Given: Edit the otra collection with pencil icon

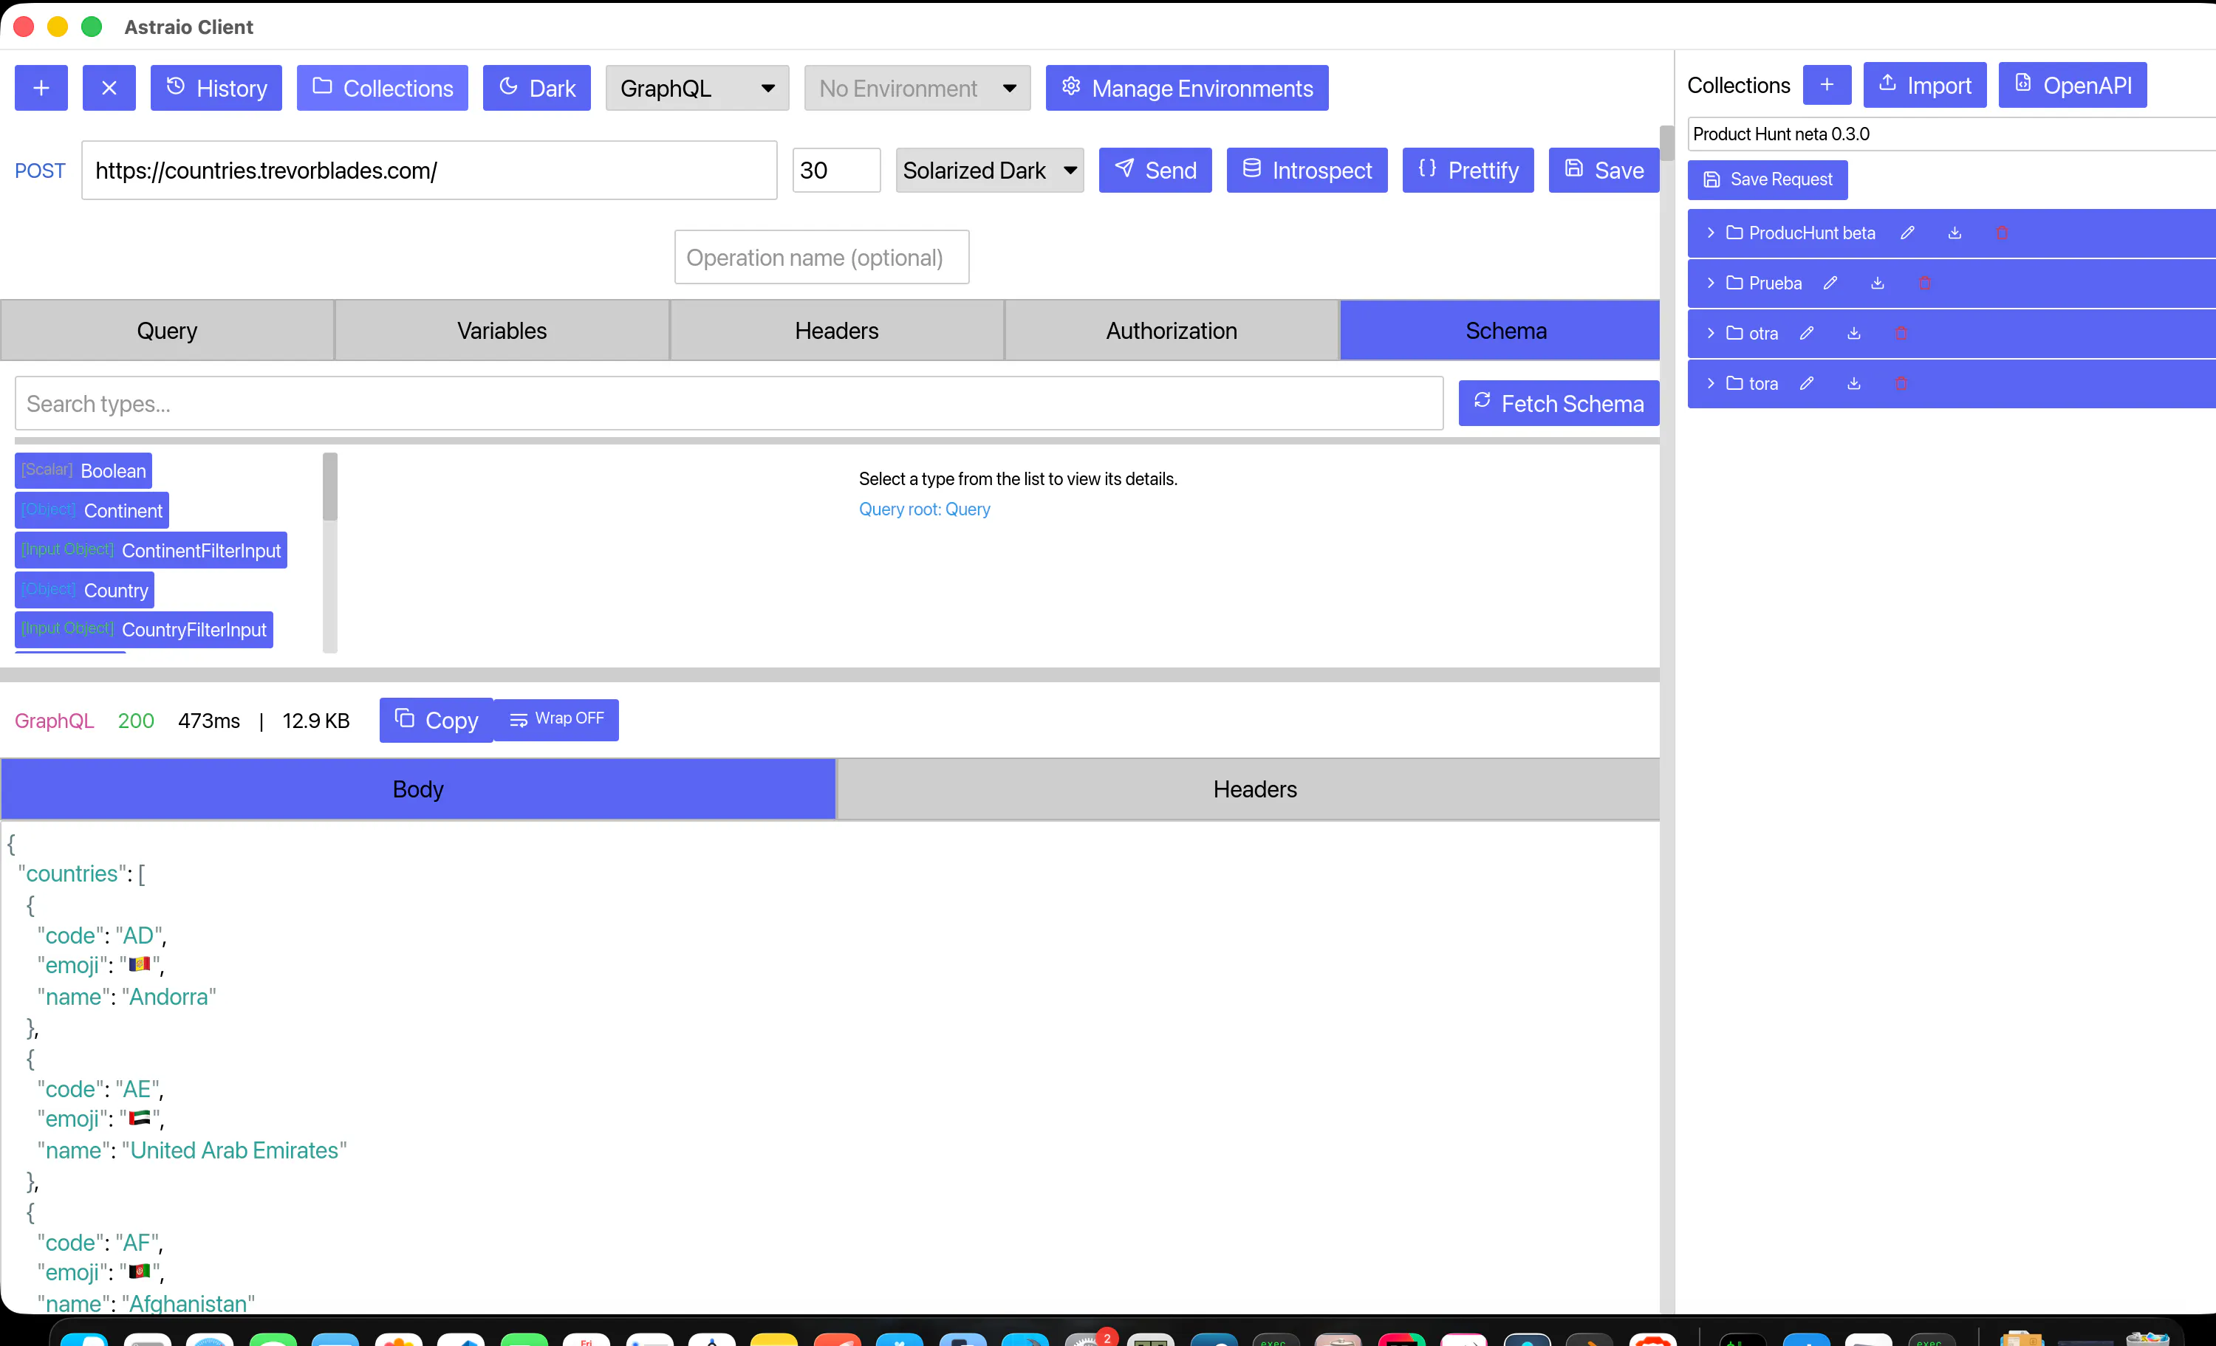Looking at the screenshot, I should [x=1807, y=334].
